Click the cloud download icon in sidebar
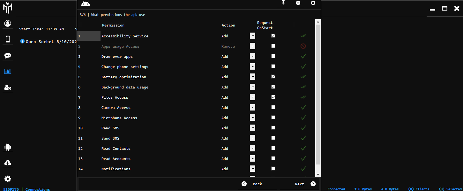The height and width of the screenshot is (191, 463). tap(8, 163)
